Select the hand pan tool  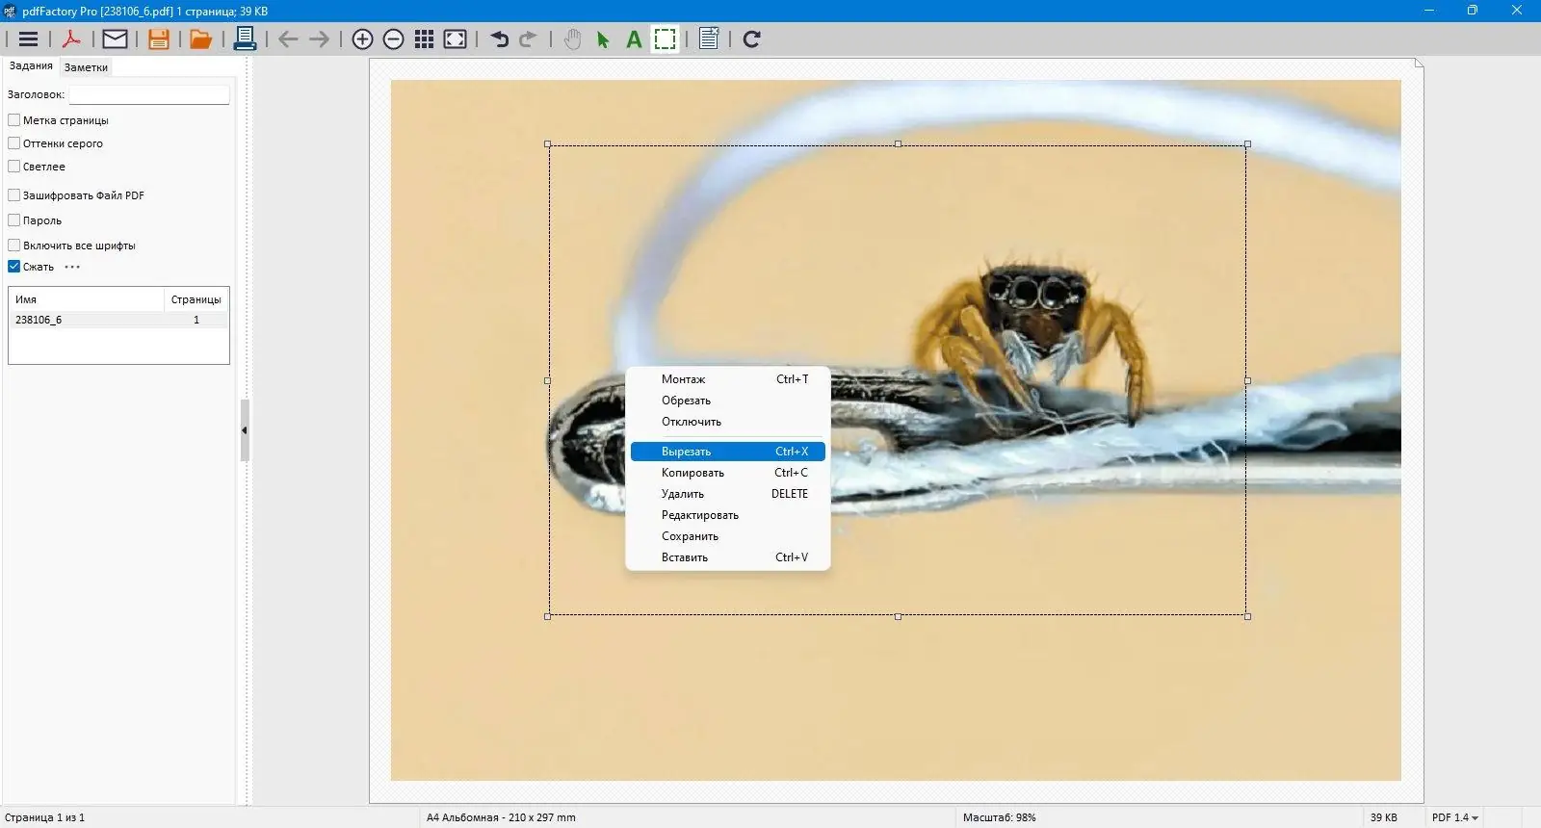[573, 39]
